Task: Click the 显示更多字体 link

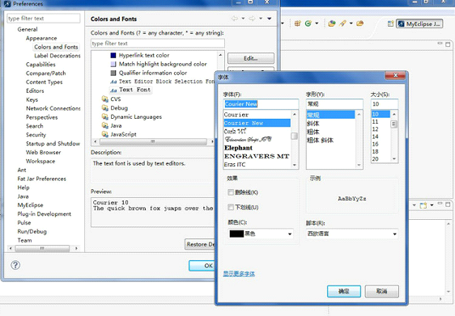Action: pyautogui.click(x=239, y=273)
